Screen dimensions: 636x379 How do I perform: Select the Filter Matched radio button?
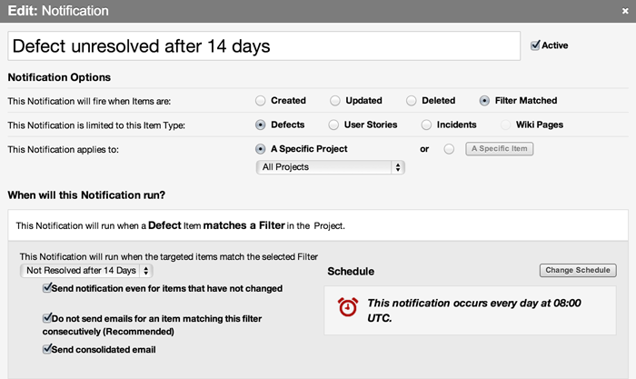pyautogui.click(x=484, y=101)
